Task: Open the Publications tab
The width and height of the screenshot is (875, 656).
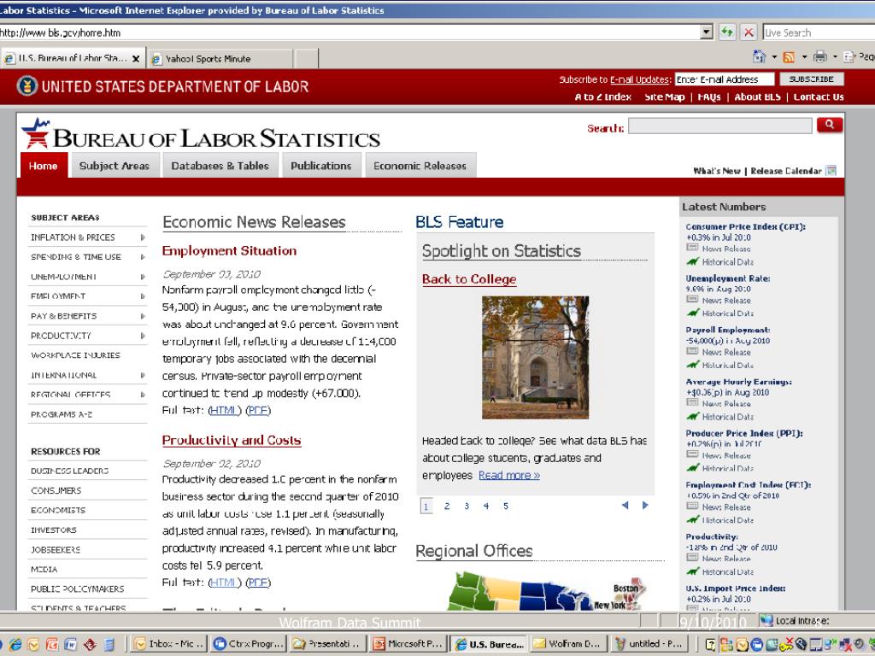Action: (x=321, y=166)
